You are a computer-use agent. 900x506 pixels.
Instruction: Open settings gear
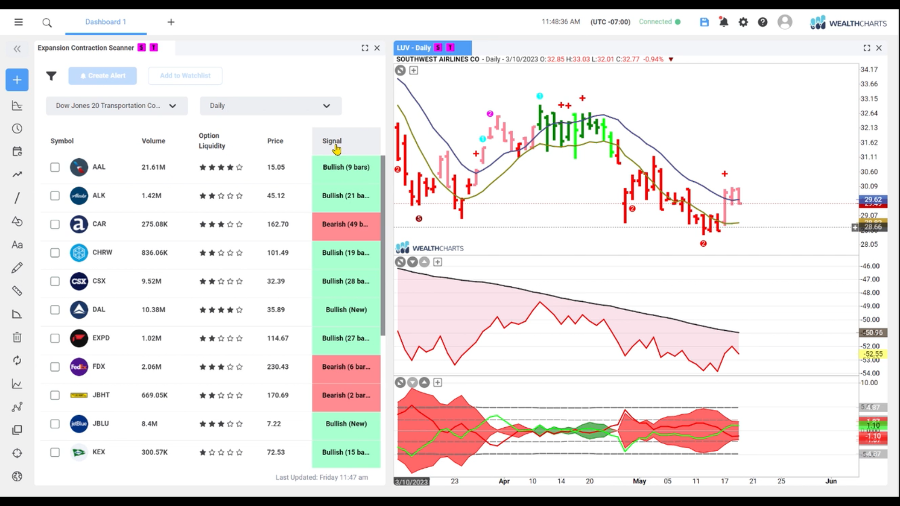(x=743, y=22)
